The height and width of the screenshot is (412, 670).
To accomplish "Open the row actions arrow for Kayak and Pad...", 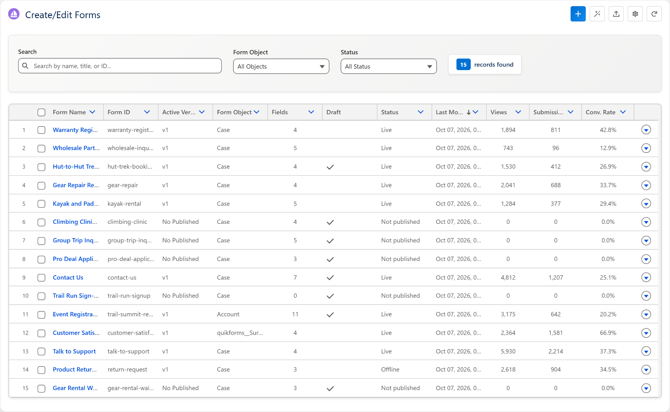I will pos(646,203).
